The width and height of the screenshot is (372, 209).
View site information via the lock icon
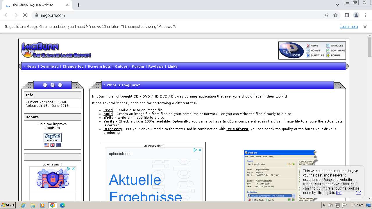36,15
